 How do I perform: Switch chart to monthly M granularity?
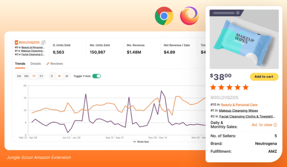click(x=67, y=76)
